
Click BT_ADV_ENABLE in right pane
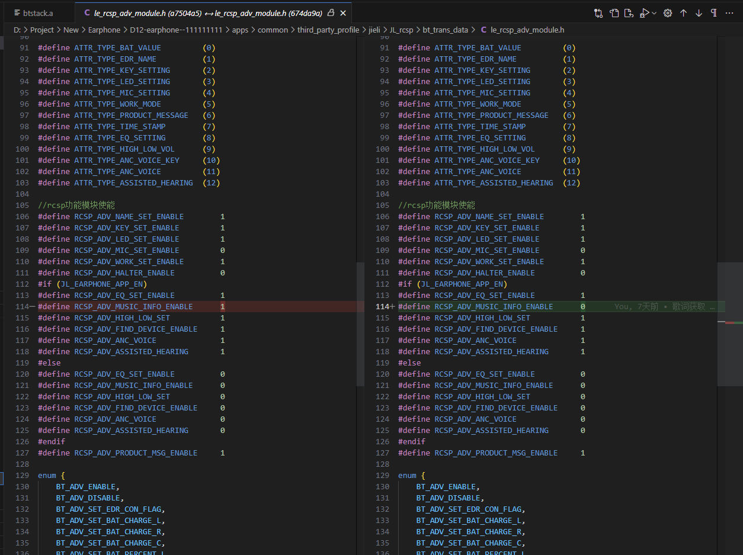point(446,487)
